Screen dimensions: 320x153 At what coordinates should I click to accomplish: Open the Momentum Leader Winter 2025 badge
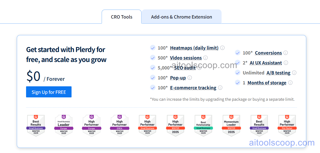tap(231, 126)
